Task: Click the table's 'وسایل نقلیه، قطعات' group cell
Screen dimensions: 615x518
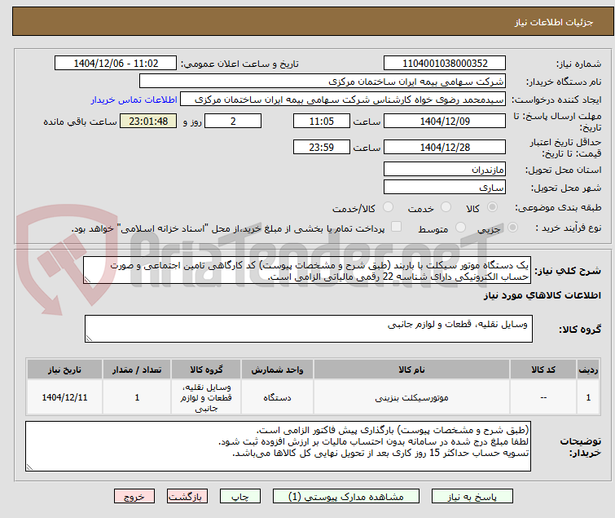Action: (x=206, y=397)
